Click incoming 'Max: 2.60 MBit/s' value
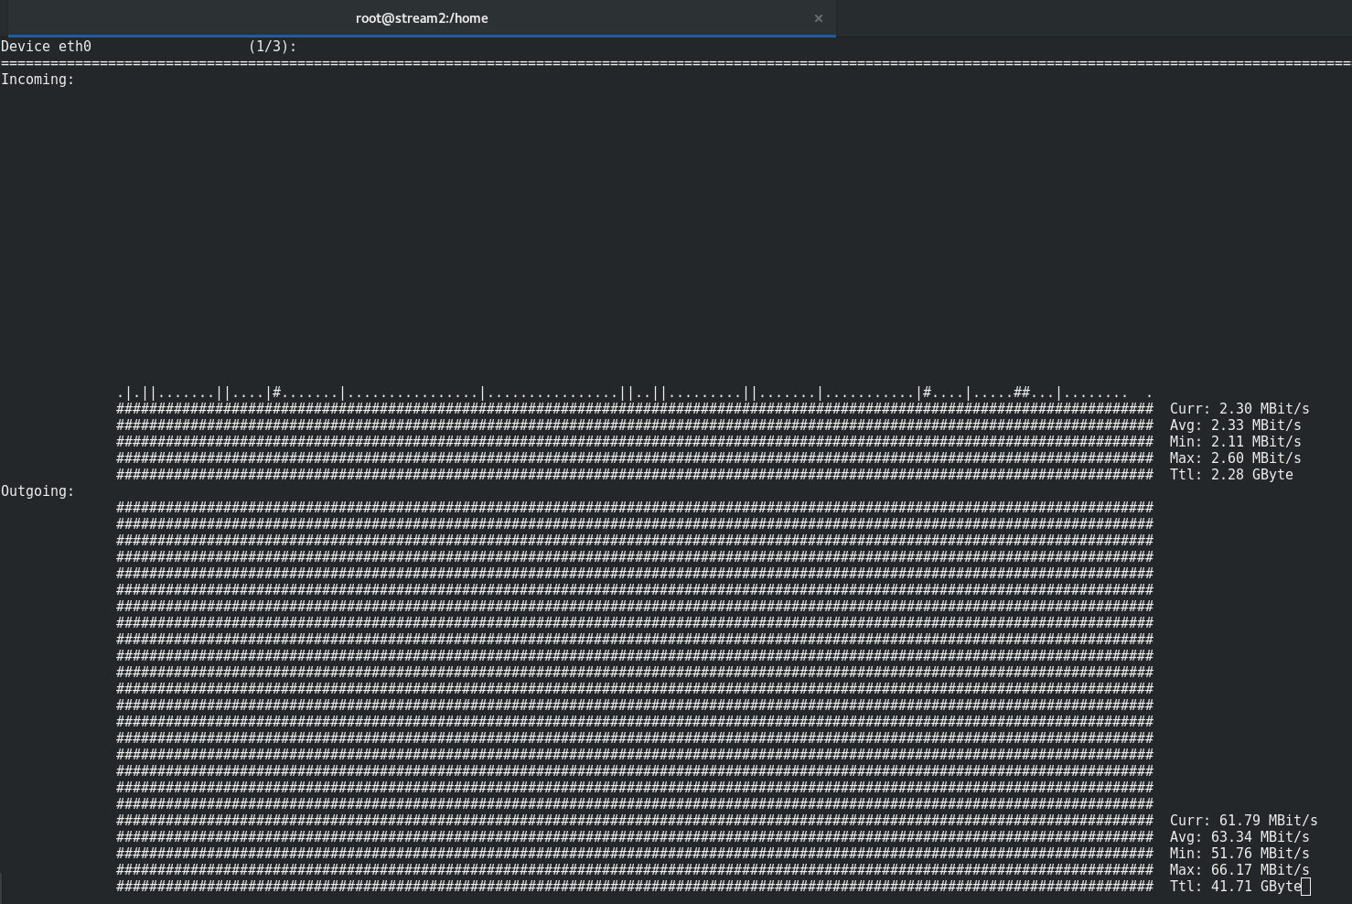 (1235, 458)
